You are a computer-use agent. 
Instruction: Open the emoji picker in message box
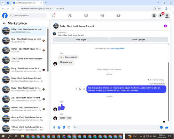(161, 128)
